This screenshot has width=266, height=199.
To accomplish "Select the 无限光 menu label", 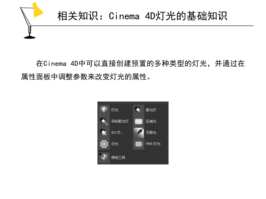I will pos(151,132).
